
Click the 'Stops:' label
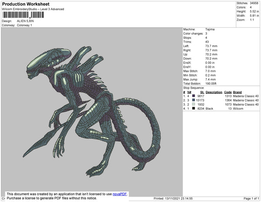coord(187,37)
